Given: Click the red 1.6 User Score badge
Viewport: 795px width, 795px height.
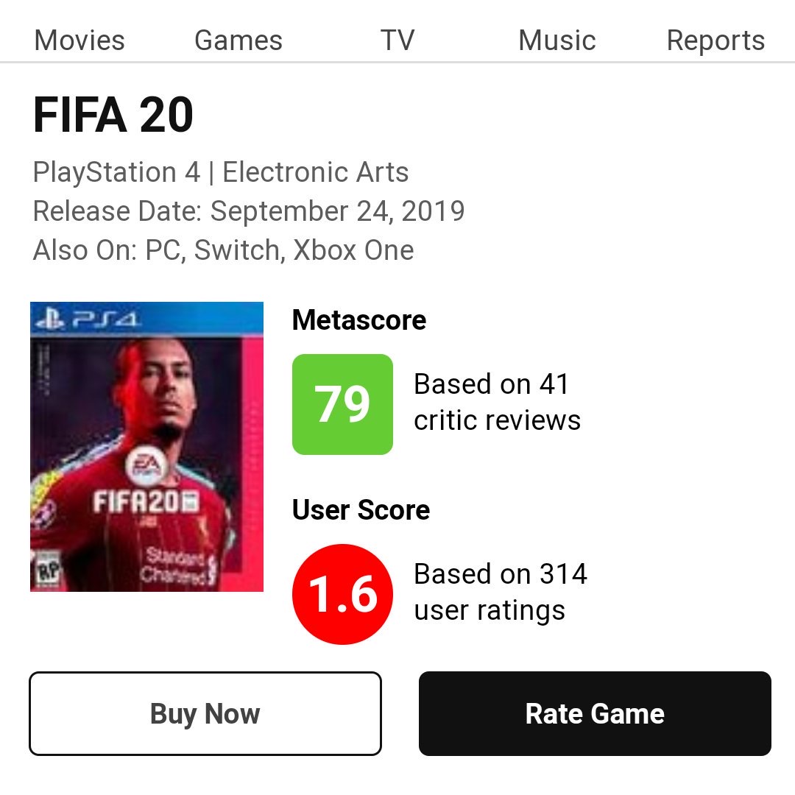Looking at the screenshot, I should tap(342, 594).
